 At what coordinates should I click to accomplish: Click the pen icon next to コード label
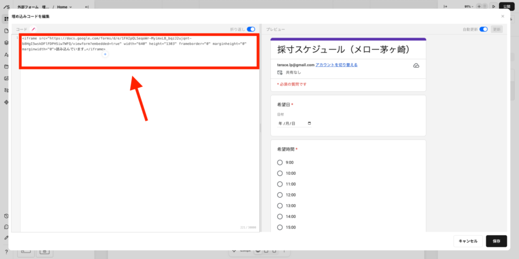(x=33, y=29)
